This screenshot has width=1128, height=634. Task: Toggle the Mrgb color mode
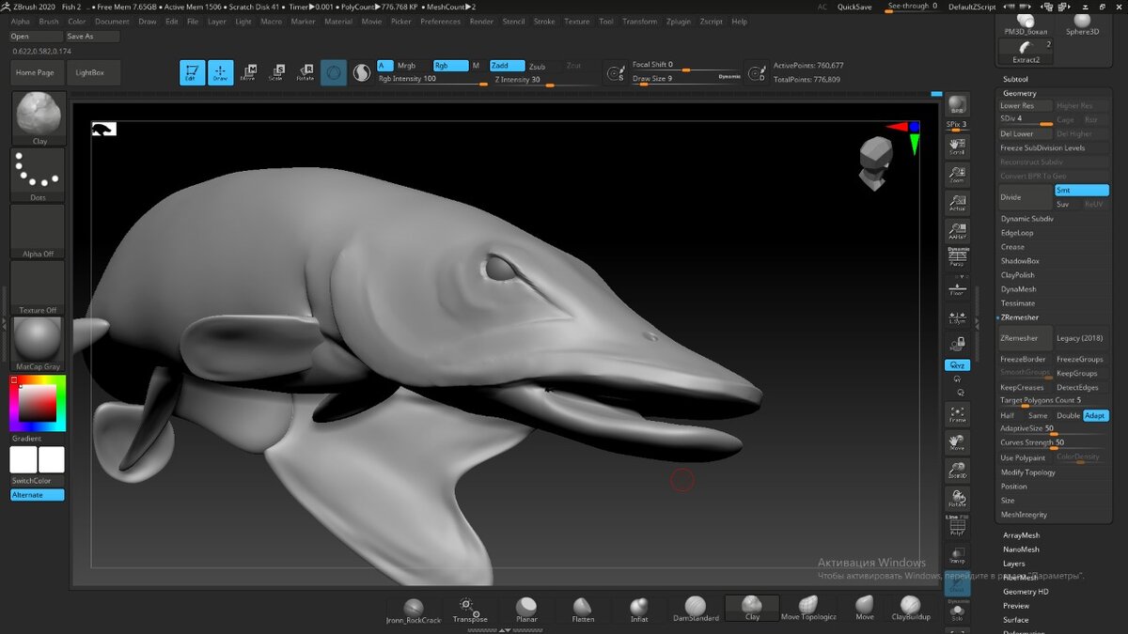tap(406, 66)
